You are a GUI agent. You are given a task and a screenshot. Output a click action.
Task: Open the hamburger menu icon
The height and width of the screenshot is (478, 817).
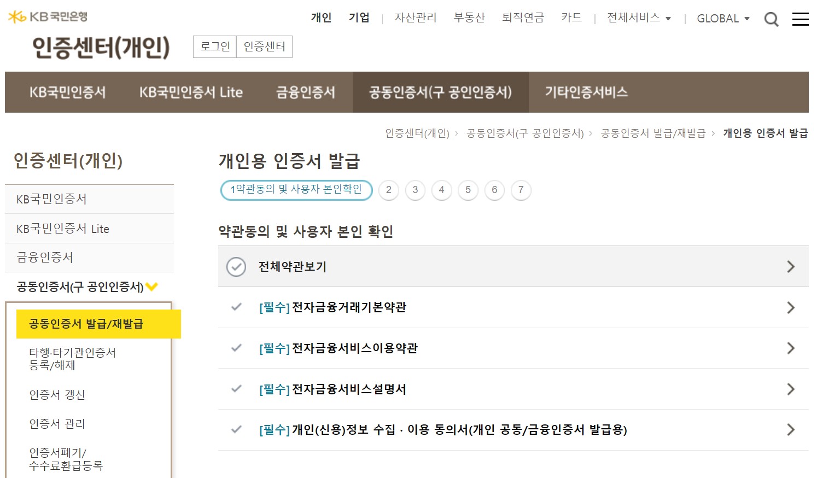[x=800, y=19]
